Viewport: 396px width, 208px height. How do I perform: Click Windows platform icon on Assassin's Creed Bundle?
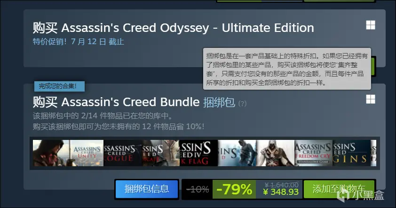click(x=371, y=100)
